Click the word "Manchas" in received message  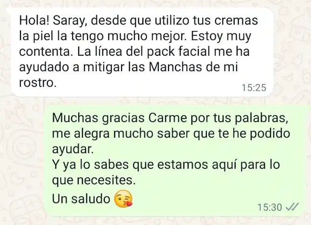click(176, 67)
